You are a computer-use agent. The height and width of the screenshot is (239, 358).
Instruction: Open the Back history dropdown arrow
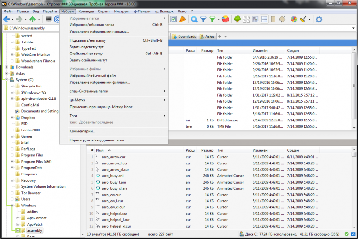pyautogui.click(x=12, y=20)
